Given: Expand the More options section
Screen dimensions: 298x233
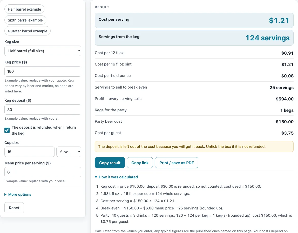Looking at the screenshot, I should (x=18, y=194).
